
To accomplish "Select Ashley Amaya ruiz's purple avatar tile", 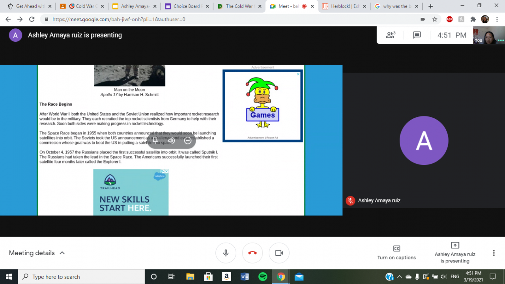I will coord(424,140).
